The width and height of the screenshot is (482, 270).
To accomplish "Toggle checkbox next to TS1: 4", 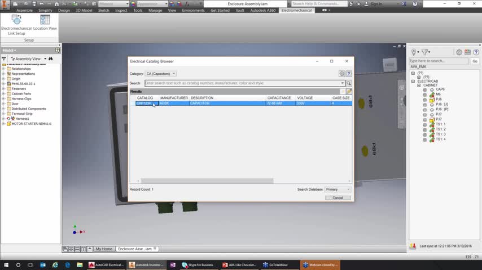I will (425, 139).
